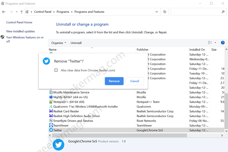Click the shield icon beside Windows features
Image resolution: width=228 pixels, height=152 pixels.
3,37
